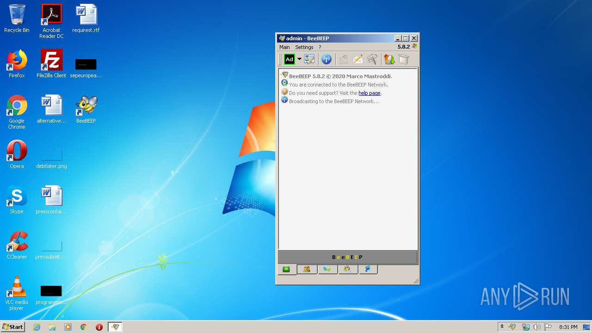Viewport: 592px width, 333px height.
Task: Select the Skype desktop shortcut
Action: click(x=17, y=200)
